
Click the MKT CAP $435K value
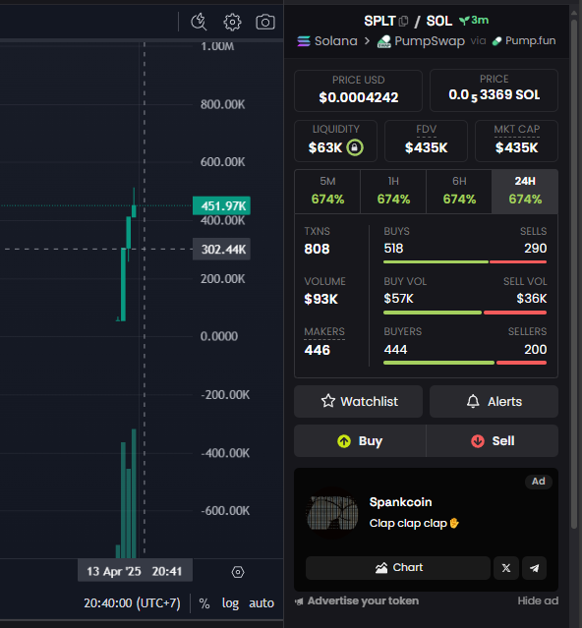click(x=517, y=147)
